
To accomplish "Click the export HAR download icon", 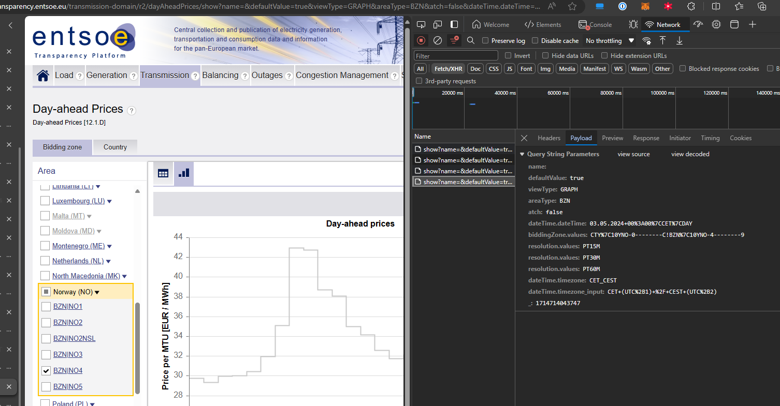I will pos(680,40).
